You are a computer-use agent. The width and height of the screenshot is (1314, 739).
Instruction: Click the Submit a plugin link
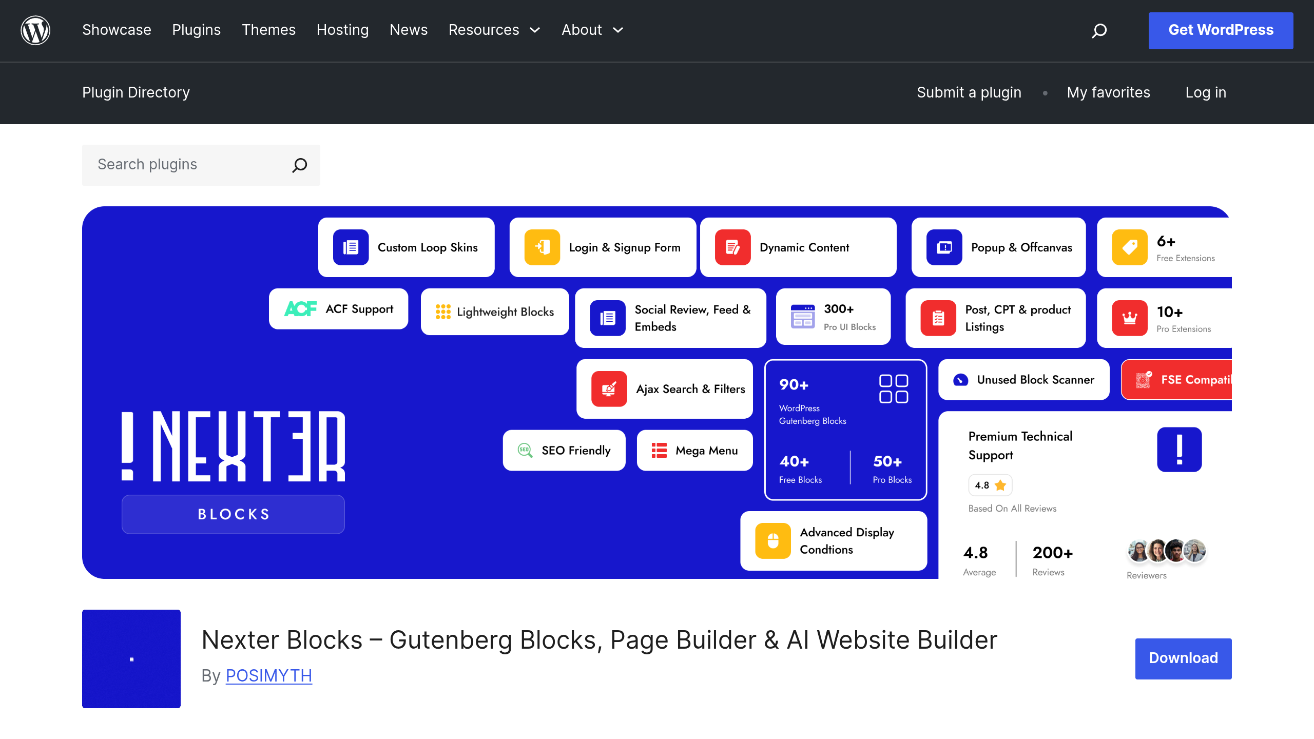pos(969,92)
